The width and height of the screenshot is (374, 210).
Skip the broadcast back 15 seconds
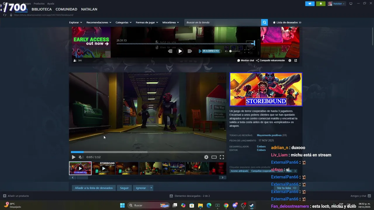pos(170,51)
